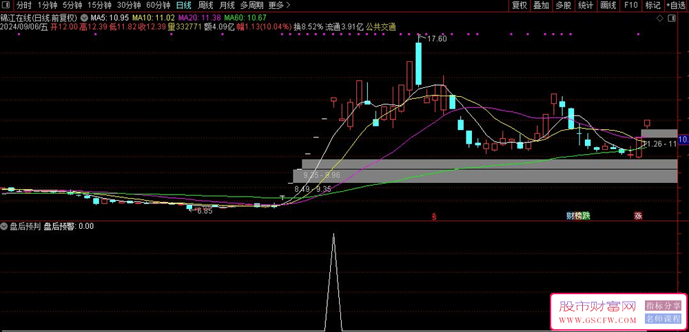Open 多周期 multi-period view
Screen dimensions: 689x332
pos(251,5)
